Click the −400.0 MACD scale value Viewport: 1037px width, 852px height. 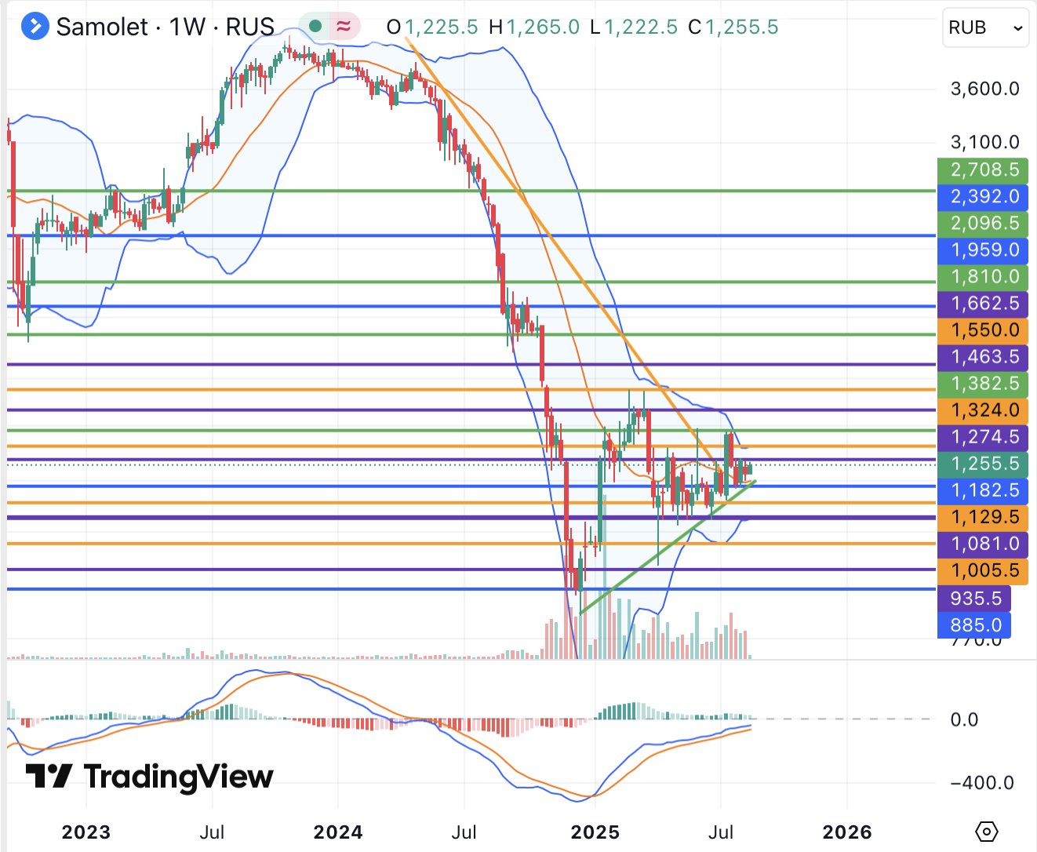coord(981,782)
